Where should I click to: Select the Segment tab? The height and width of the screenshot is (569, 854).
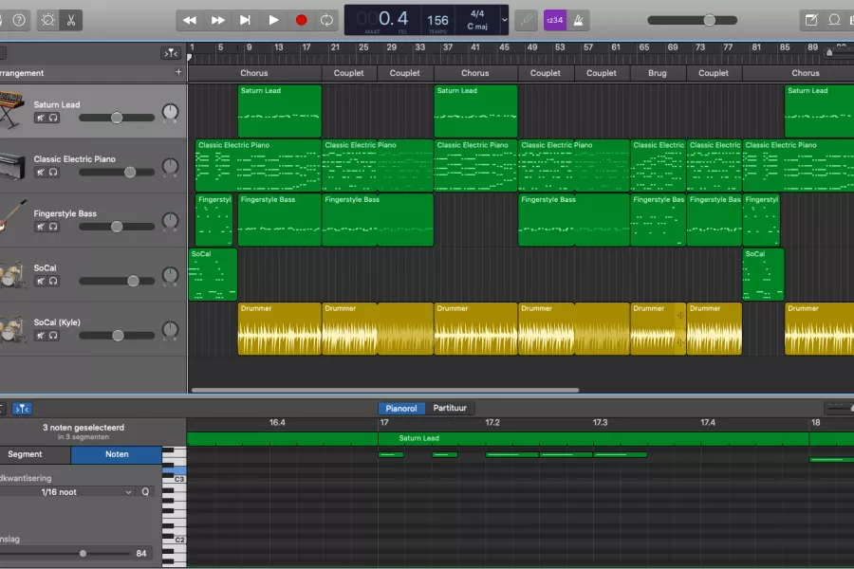pyautogui.click(x=25, y=454)
